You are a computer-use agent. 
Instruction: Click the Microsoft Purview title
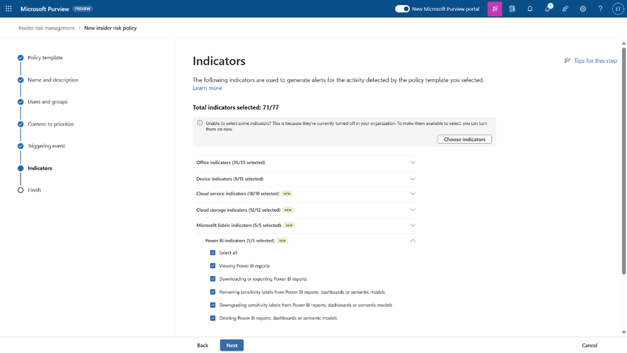(45, 9)
